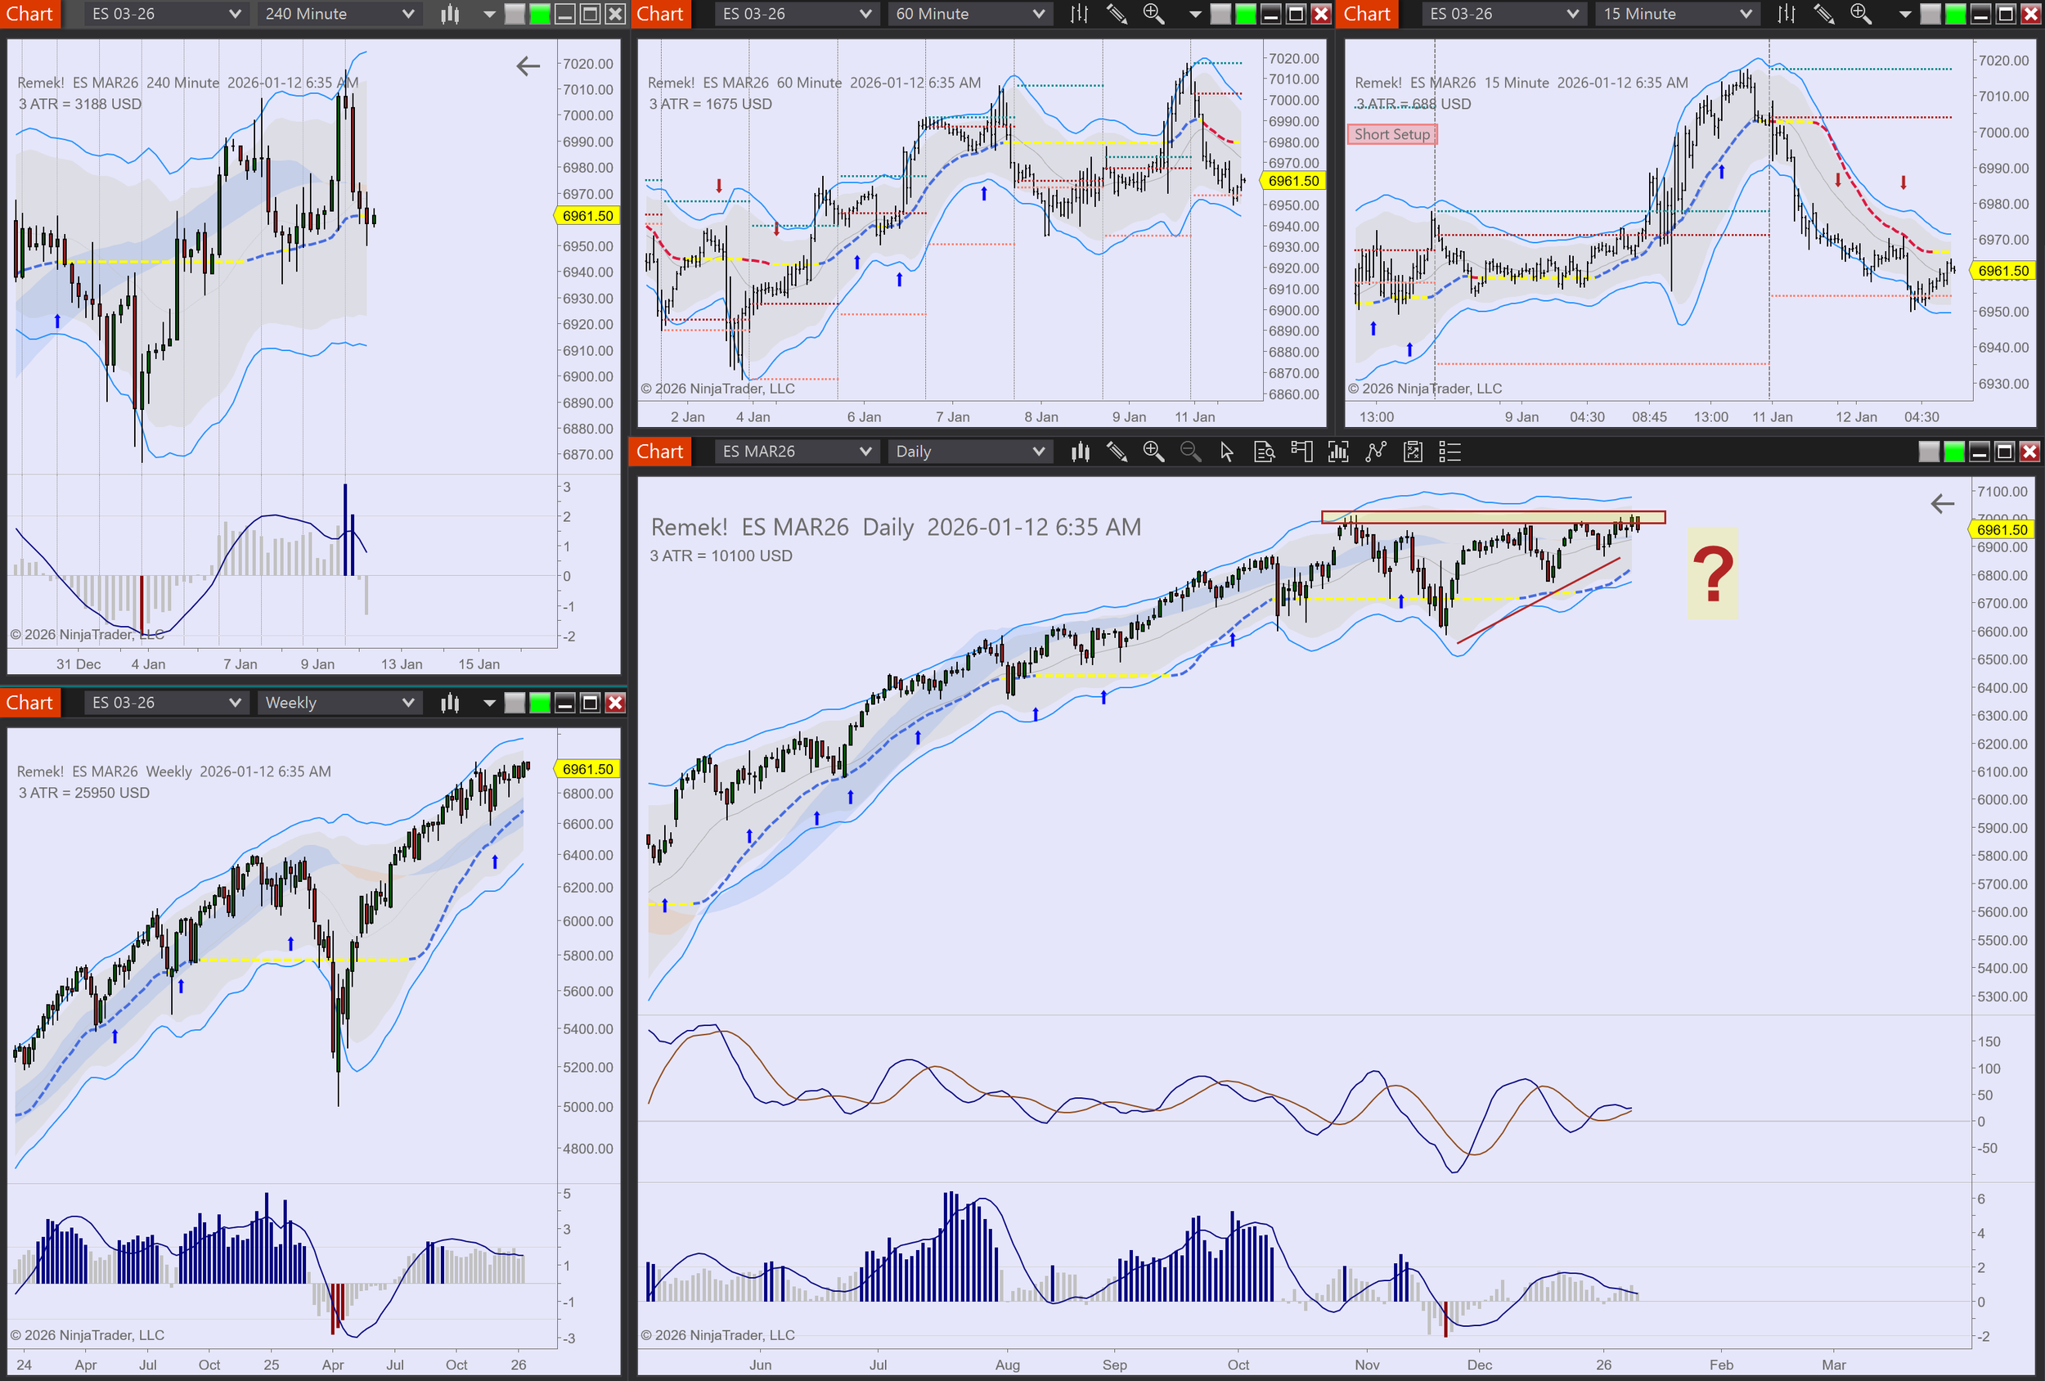Viewport: 2045px width, 1381px height.
Task: Open the Daily interval dropdown
Action: click(969, 452)
